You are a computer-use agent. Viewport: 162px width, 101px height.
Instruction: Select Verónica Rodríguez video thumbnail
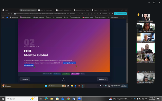pos(145,58)
